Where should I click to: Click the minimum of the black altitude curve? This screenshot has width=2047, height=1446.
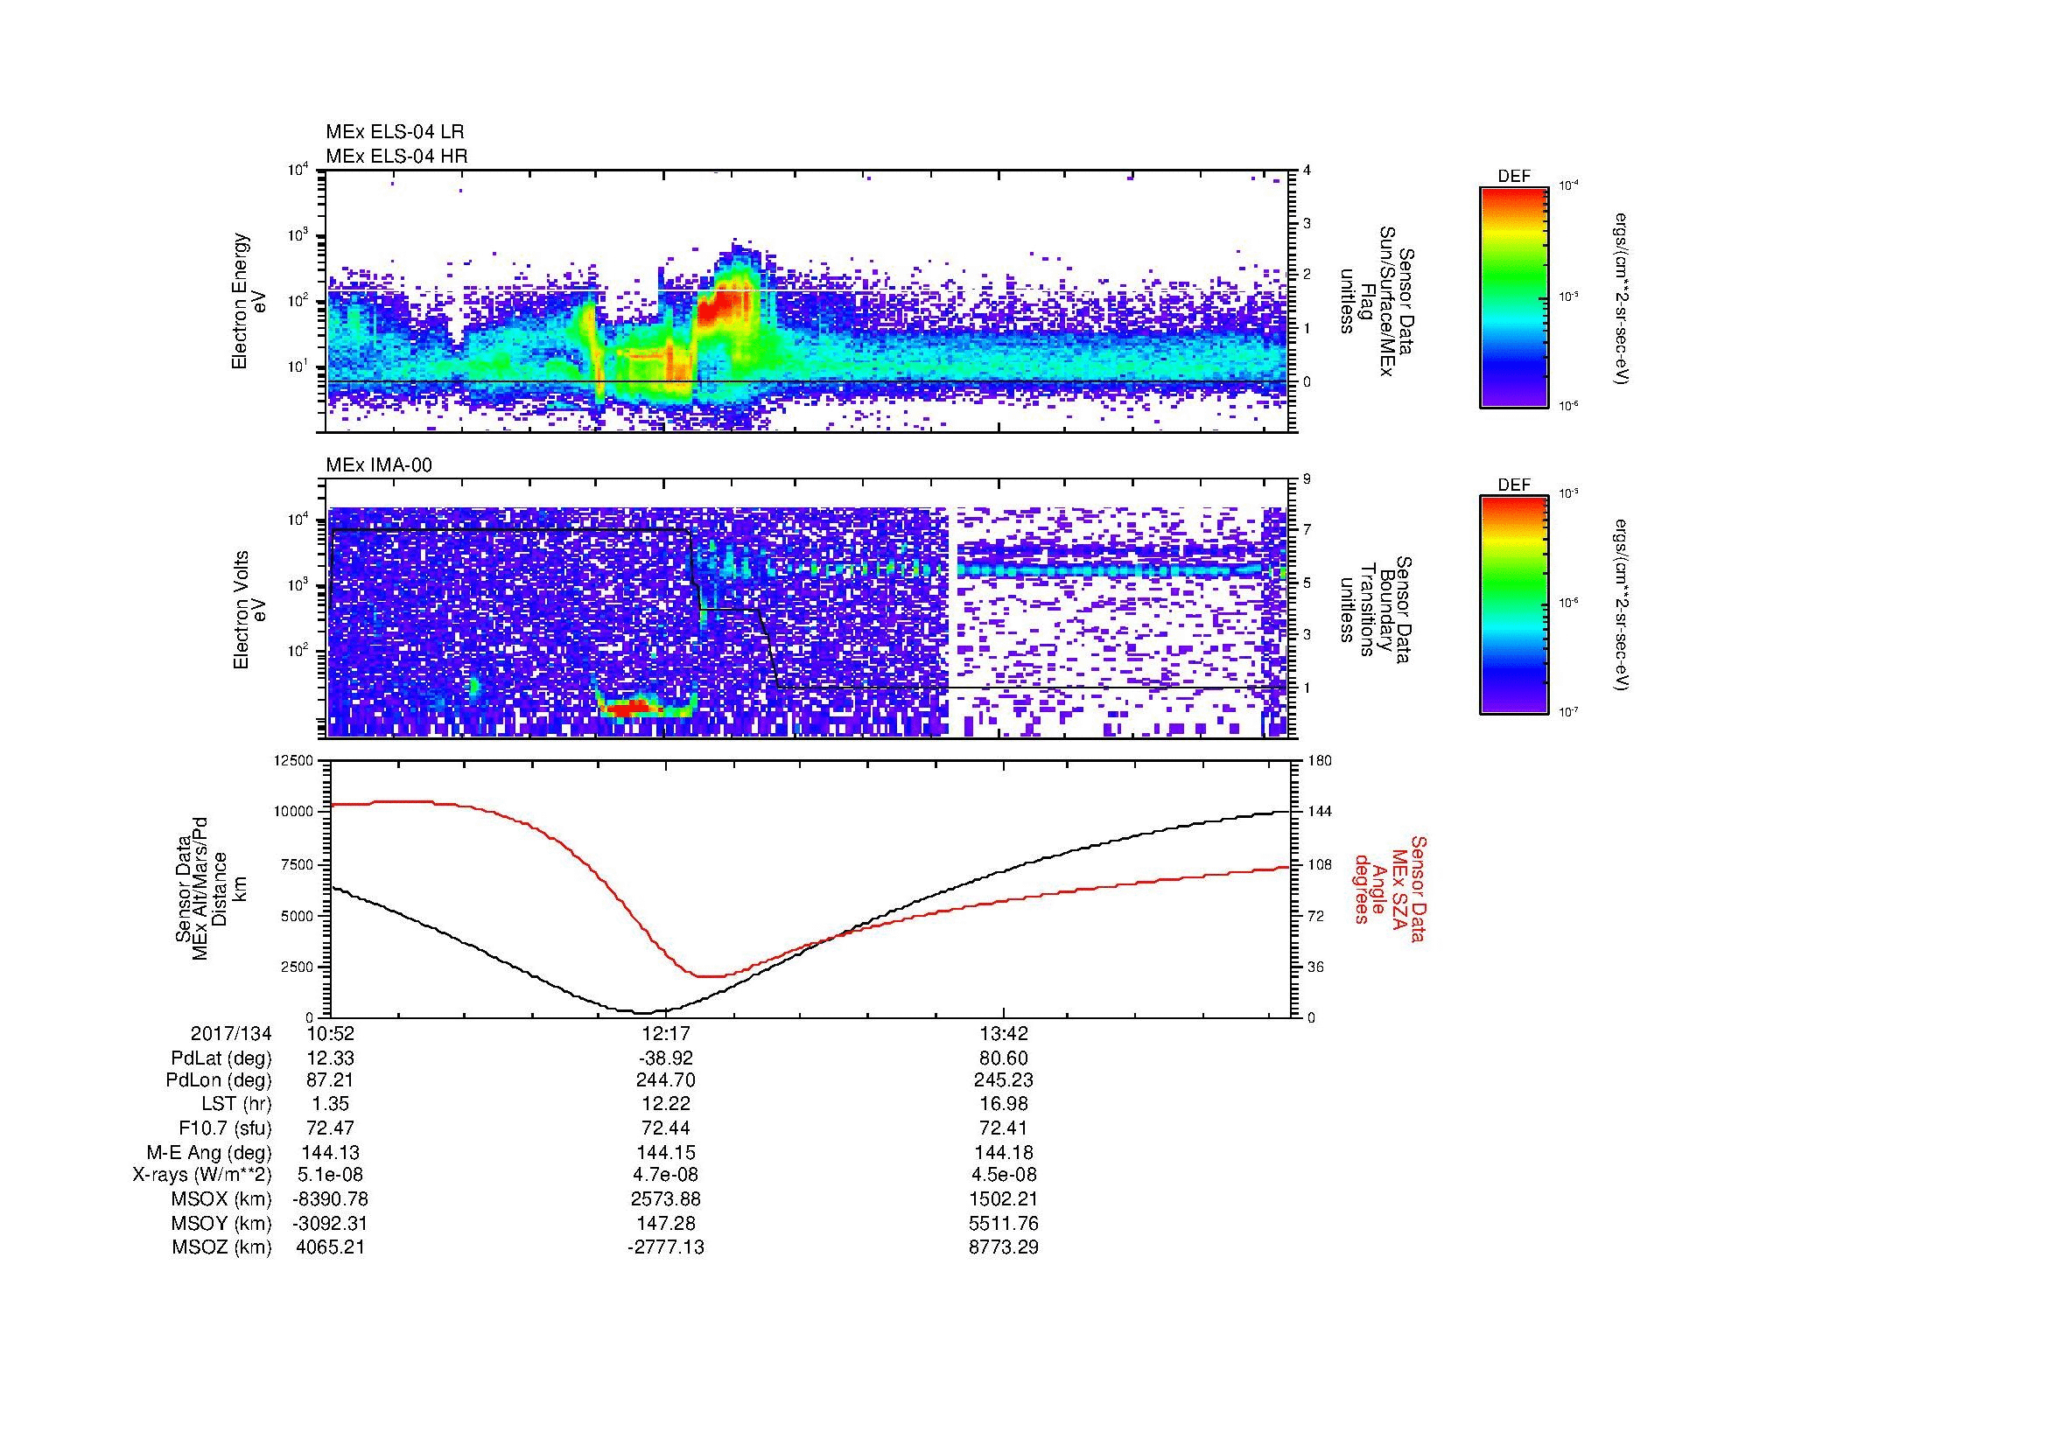644,1012
